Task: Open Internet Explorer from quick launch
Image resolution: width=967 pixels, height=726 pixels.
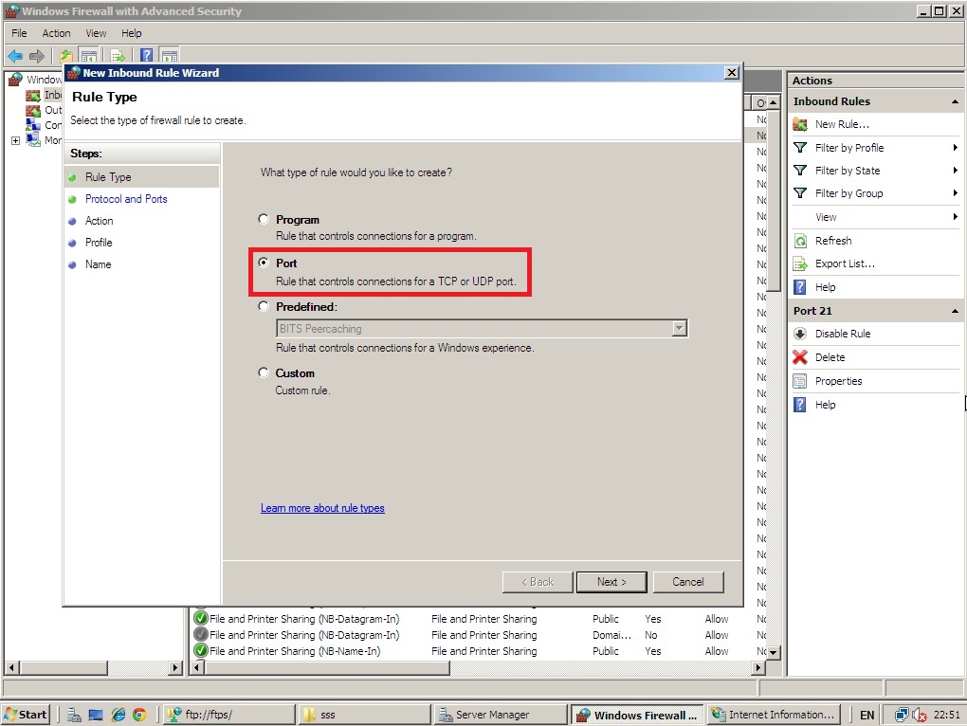Action: (119, 715)
